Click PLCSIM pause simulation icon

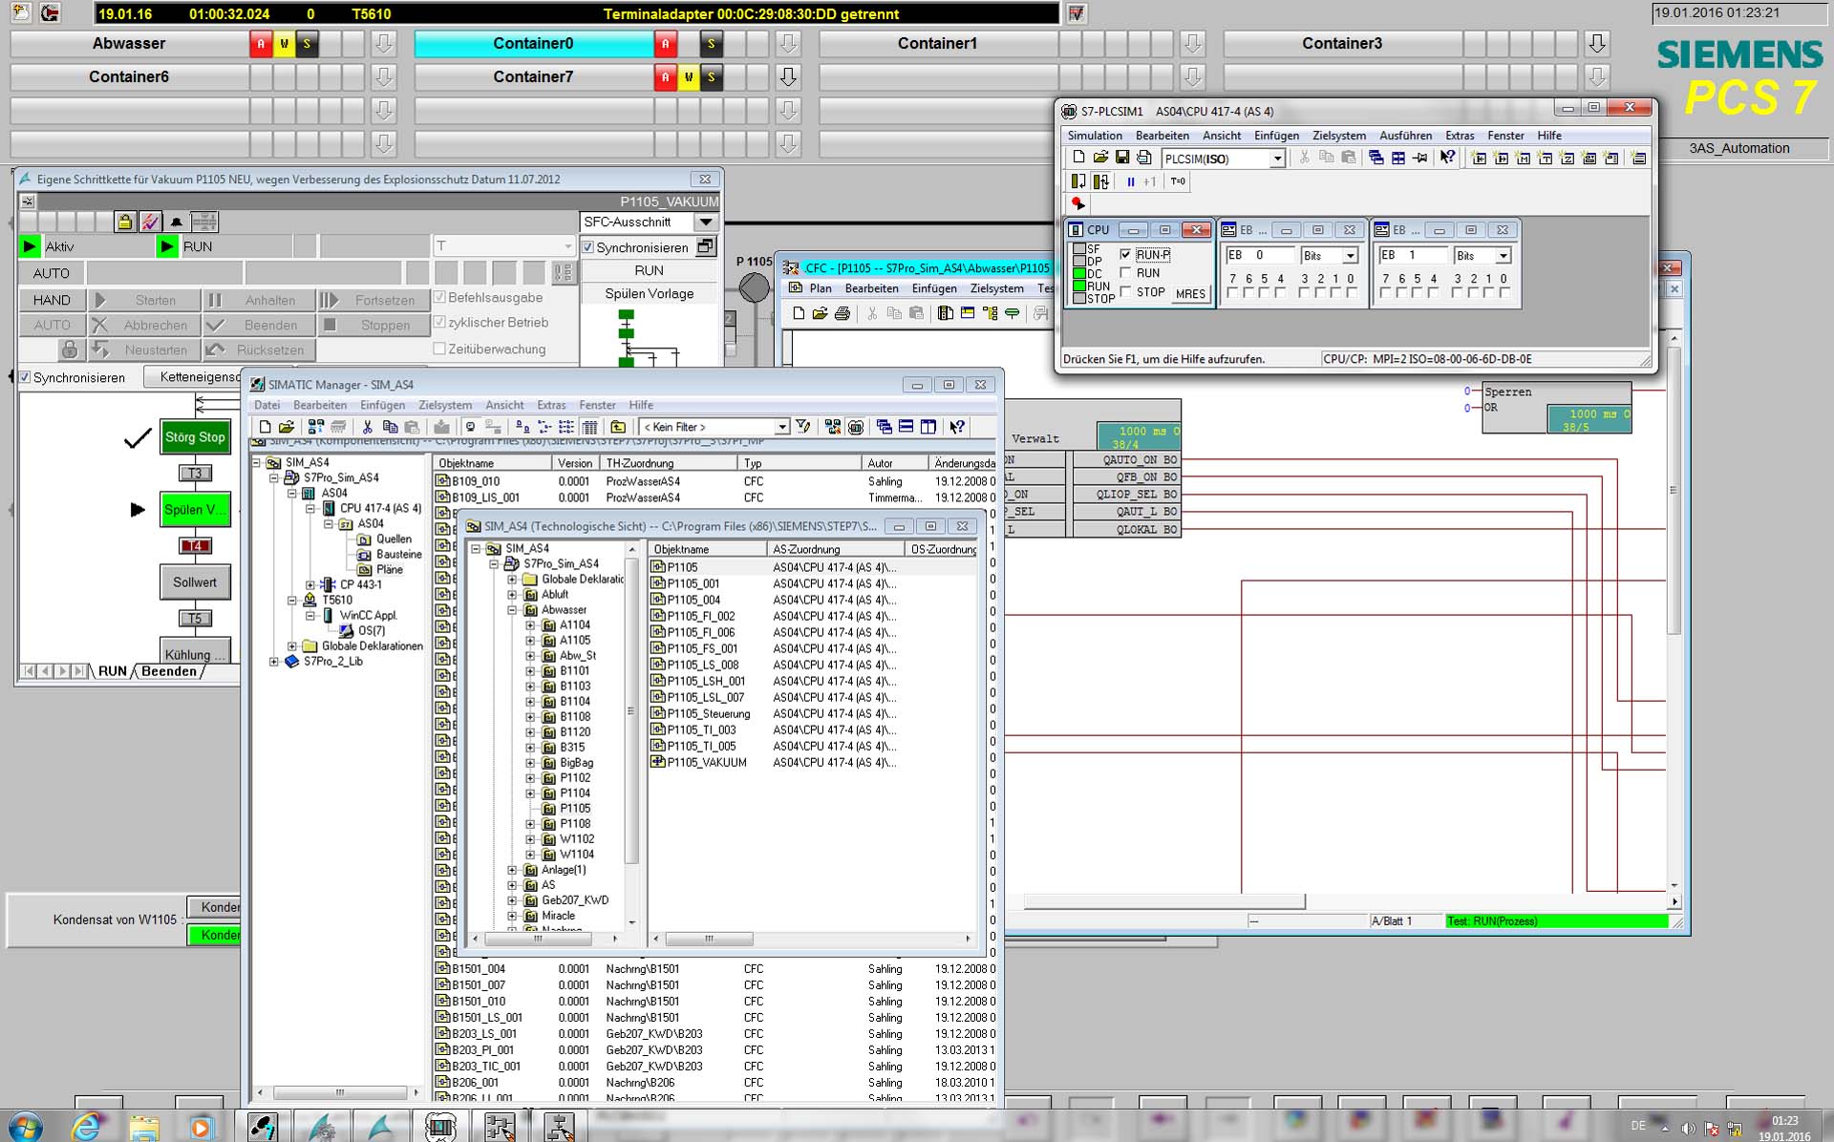tap(1131, 181)
